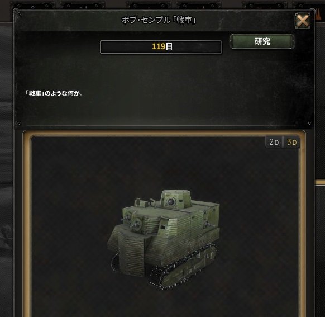Click the tank's side hull gun
Viewport: 325px width, 317px height.
click(x=207, y=224)
